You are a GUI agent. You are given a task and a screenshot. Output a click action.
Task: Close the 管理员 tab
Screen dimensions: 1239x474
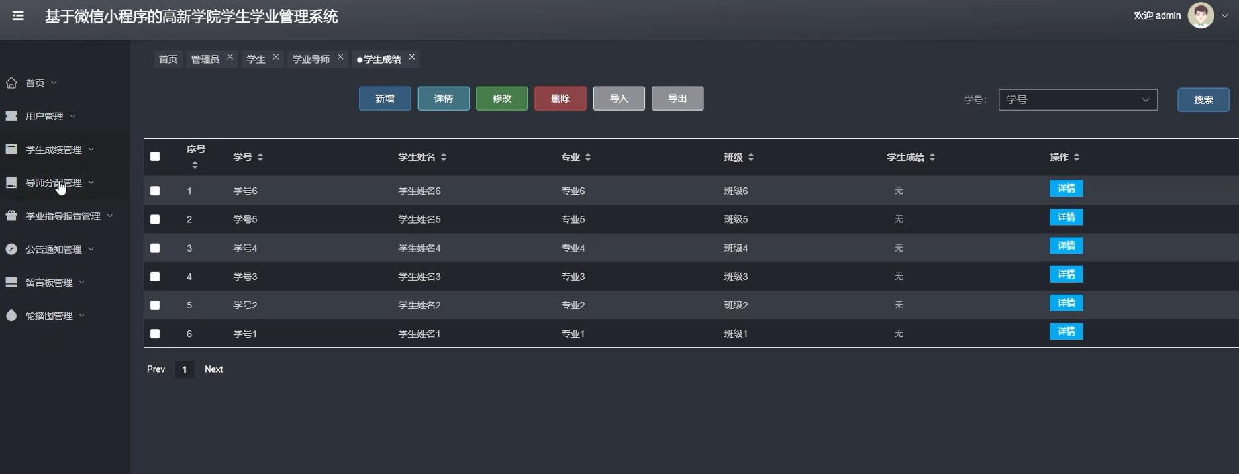coord(230,57)
